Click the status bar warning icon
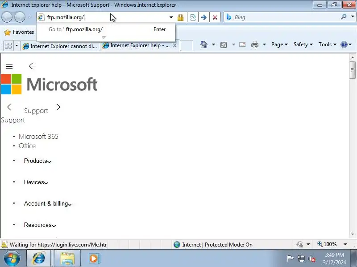357x267 pixels. [4, 244]
